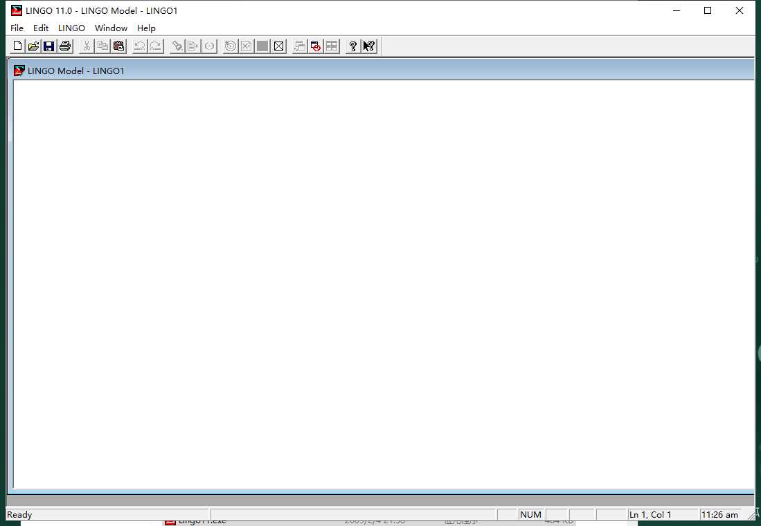
Task: Open the Window menu
Action: (111, 28)
